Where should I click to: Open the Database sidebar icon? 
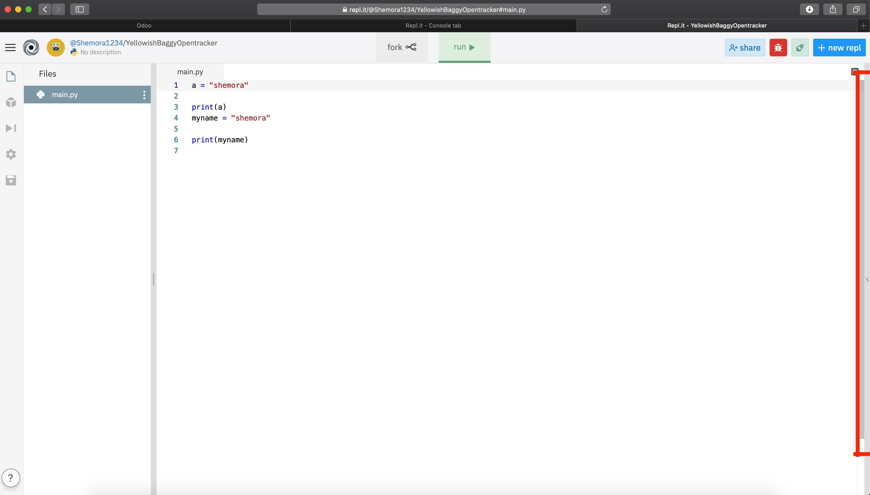click(11, 180)
